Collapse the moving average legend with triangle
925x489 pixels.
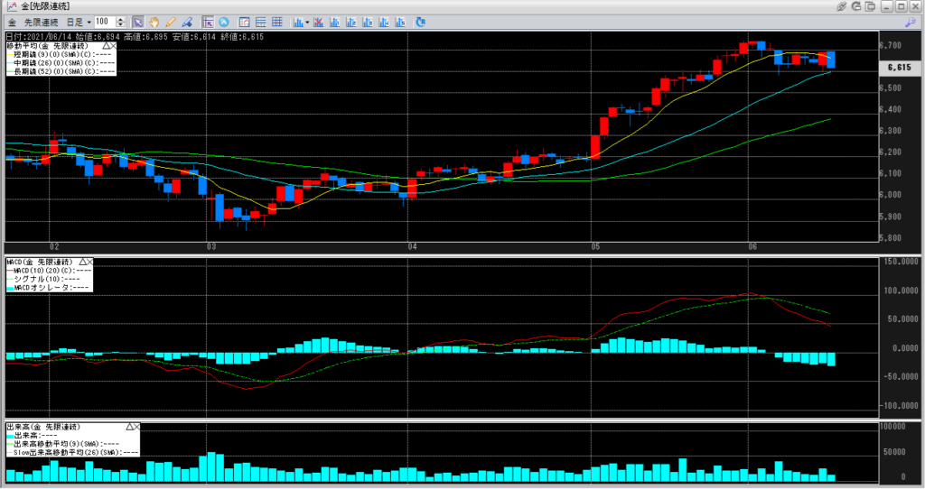click(106, 44)
